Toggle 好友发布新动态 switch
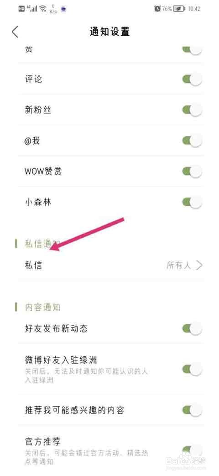This screenshot has width=219, height=476. [x=192, y=328]
